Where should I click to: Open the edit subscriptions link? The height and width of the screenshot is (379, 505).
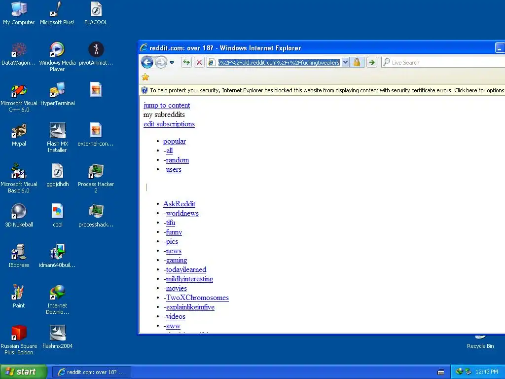tap(169, 124)
